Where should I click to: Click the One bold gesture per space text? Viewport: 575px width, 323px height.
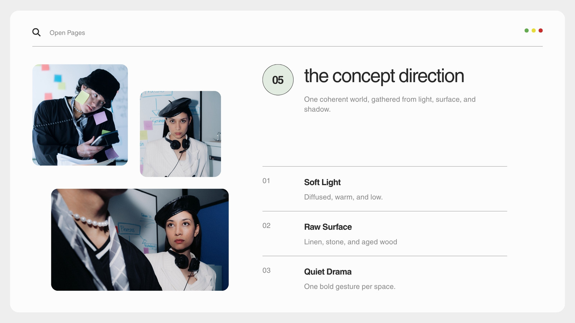pos(350,287)
